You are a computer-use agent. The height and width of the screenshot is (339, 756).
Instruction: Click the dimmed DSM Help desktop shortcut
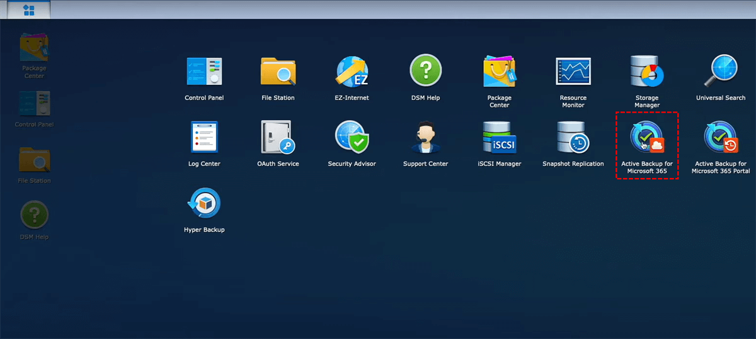click(x=34, y=216)
